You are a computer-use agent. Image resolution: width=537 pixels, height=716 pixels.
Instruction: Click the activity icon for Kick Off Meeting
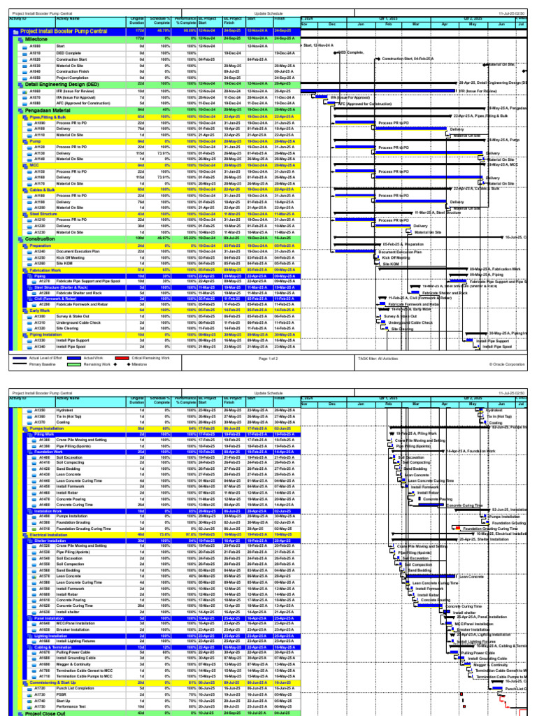pos(30,257)
